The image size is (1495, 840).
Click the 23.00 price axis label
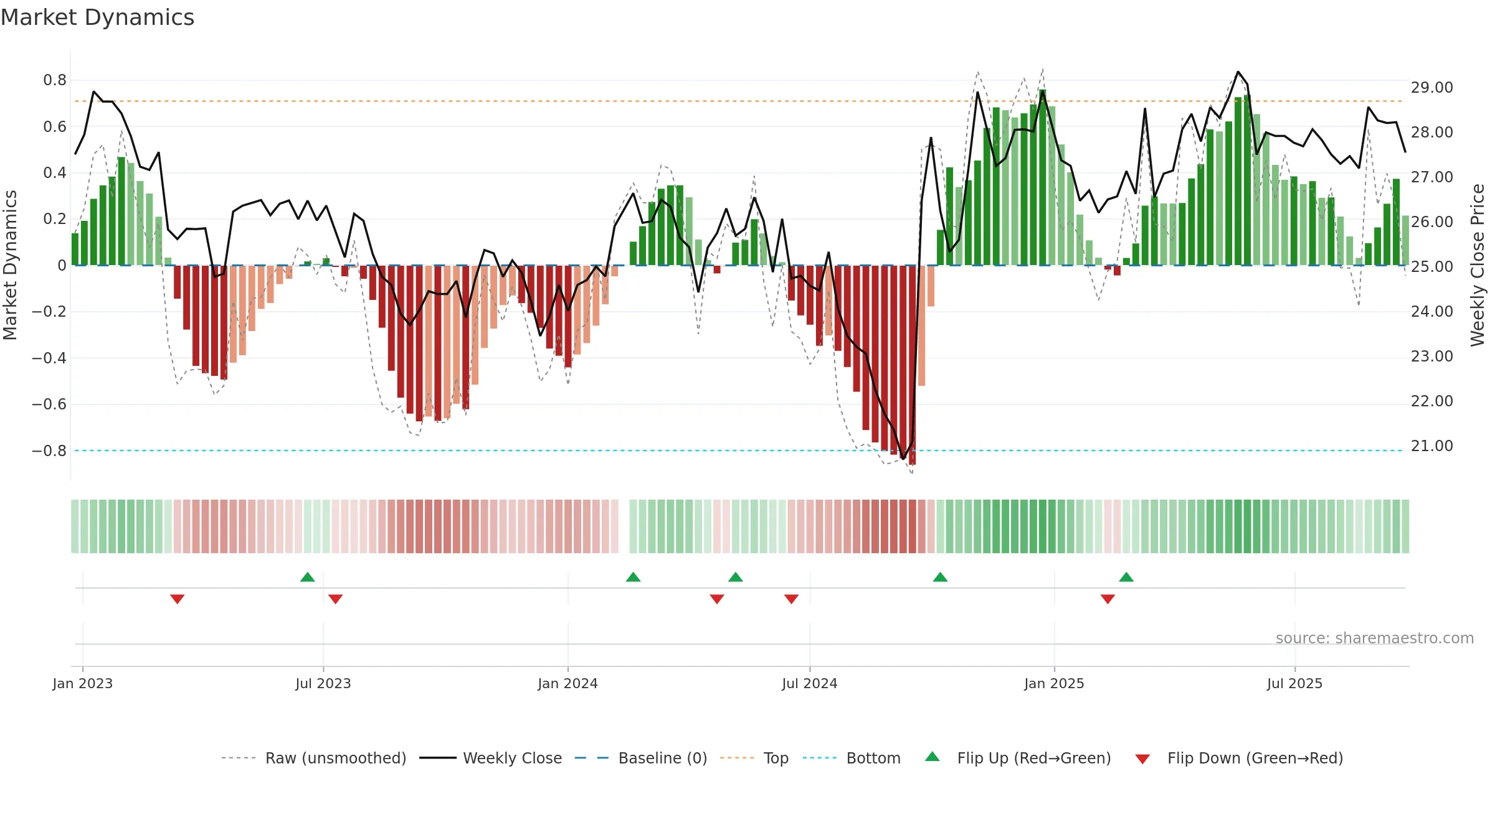[1432, 357]
